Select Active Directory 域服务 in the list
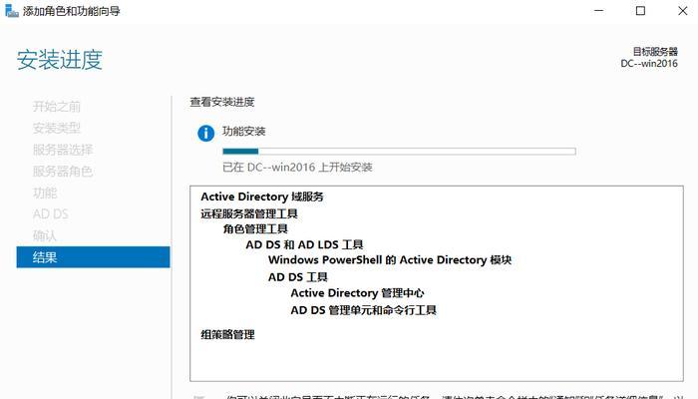This screenshot has height=399, width=698. pyautogui.click(x=262, y=197)
